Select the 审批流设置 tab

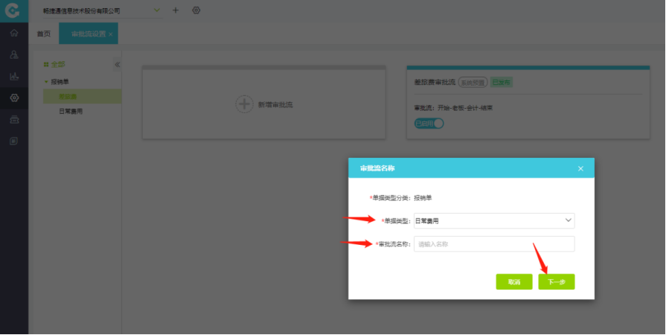89,33
